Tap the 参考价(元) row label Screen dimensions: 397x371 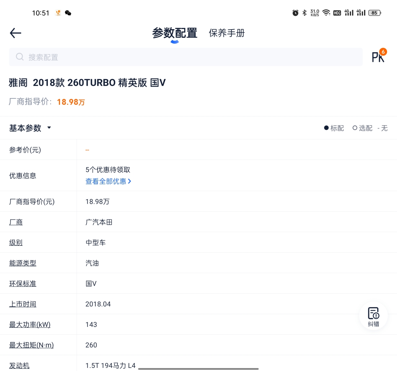click(25, 150)
